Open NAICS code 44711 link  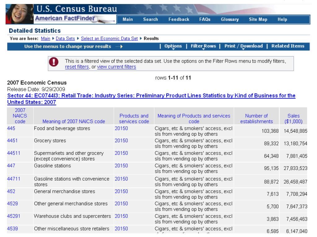(14, 179)
